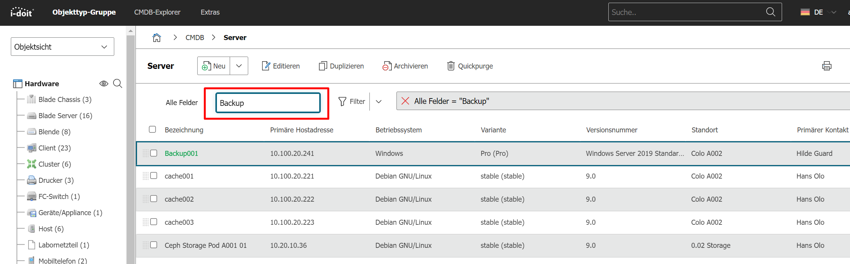Screen dimensions: 850x264
Task: Click the Quickpurge trash icon
Action: point(451,66)
